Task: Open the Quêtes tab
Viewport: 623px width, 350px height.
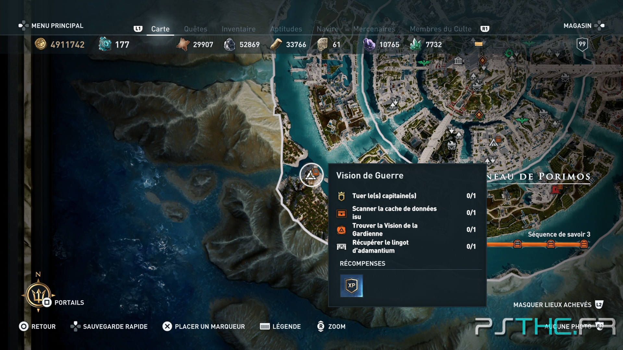Action: pos(195,29)
